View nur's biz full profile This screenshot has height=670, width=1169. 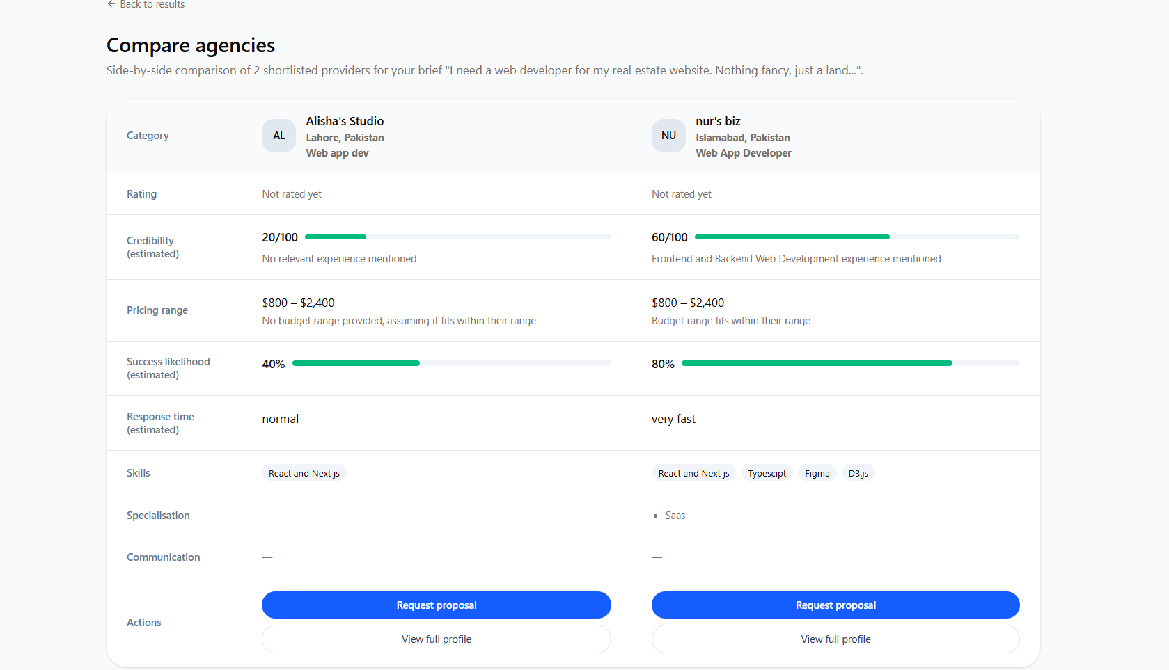(835, 639)
